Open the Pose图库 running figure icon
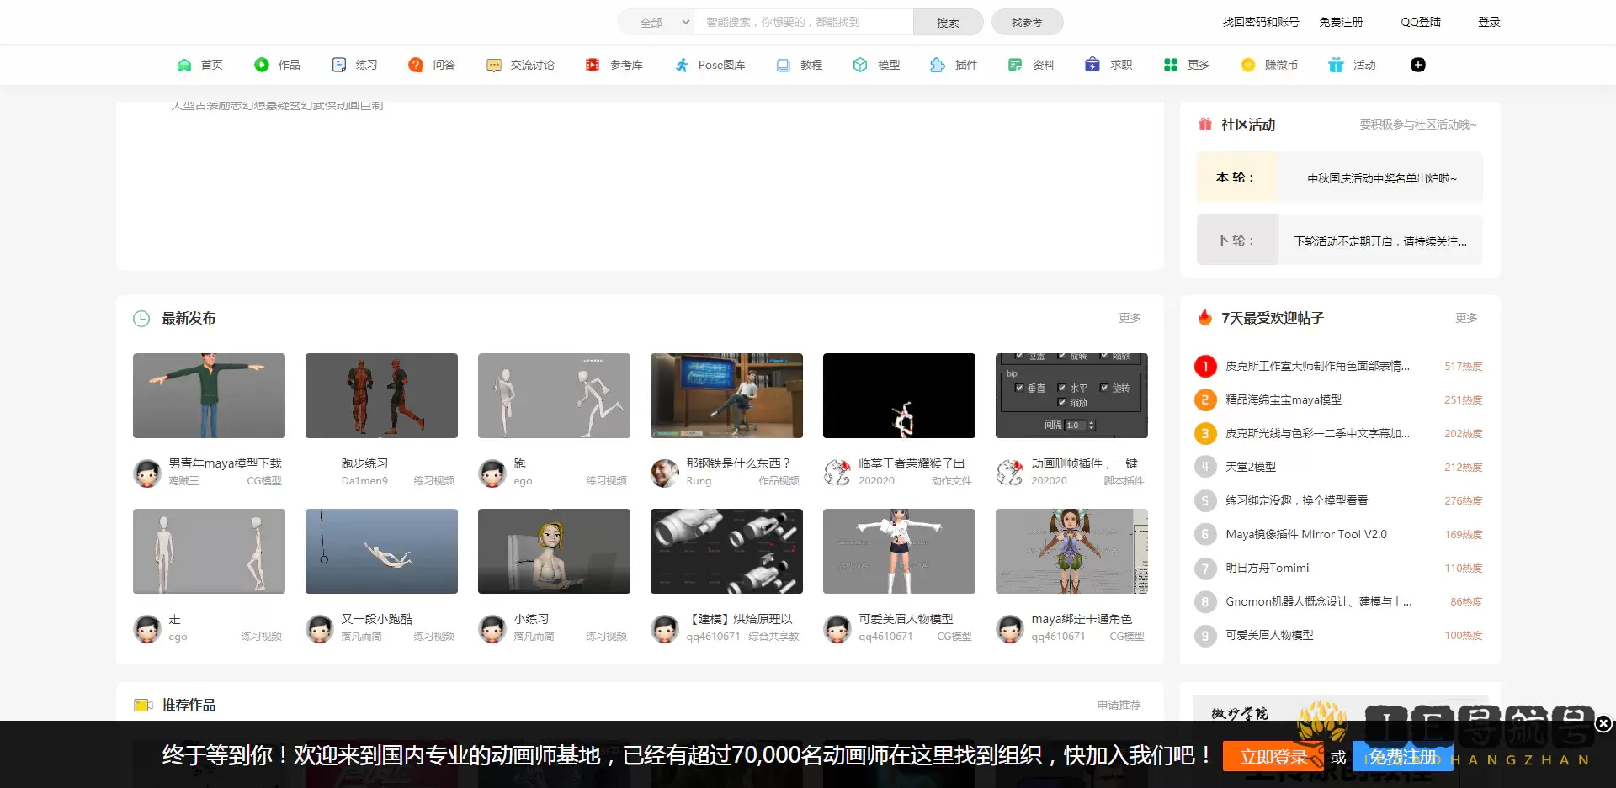Image resolution: width=1616 pixels, height=788 pixels. [682, 65]
